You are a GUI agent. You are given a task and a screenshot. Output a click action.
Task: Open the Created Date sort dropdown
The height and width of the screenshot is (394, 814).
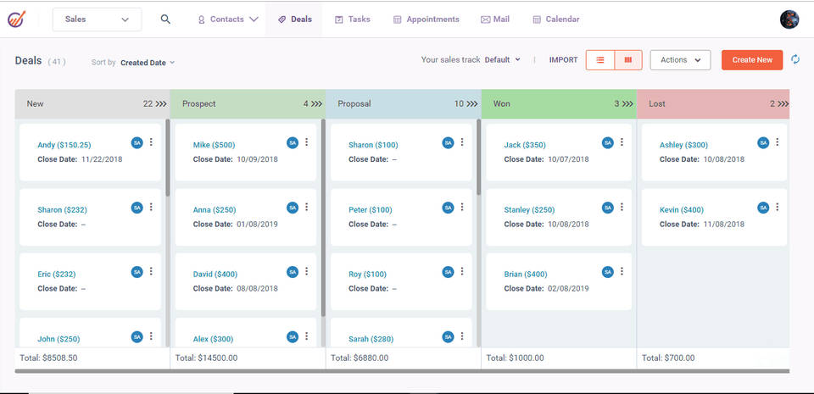[x=148, y=63]
